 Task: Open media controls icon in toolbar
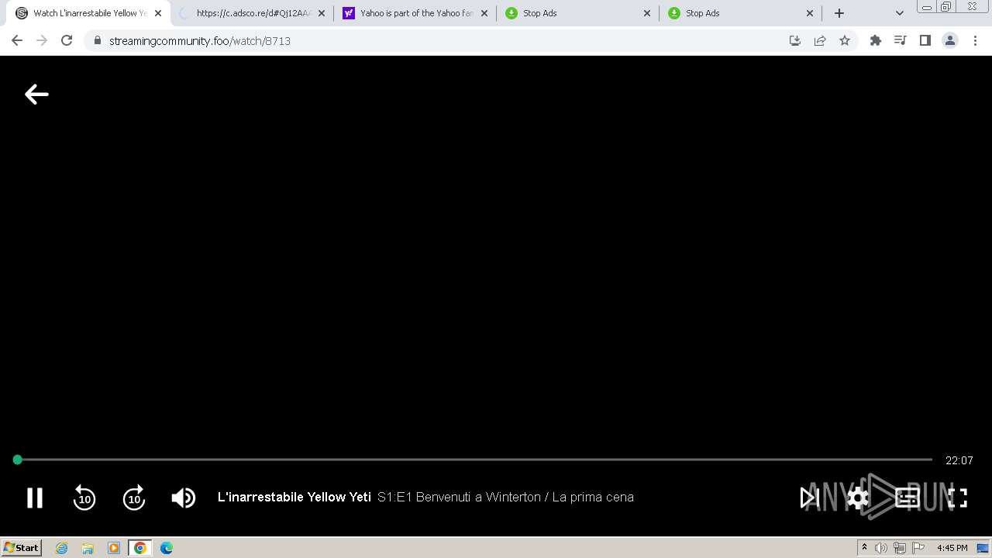click(900, 40)
